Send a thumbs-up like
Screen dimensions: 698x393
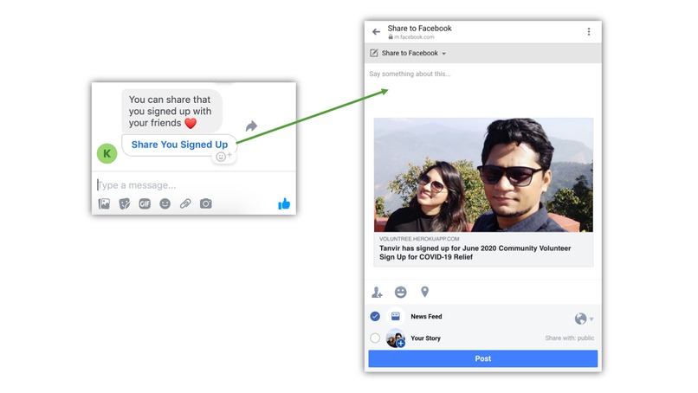click(x=284, y=203)
